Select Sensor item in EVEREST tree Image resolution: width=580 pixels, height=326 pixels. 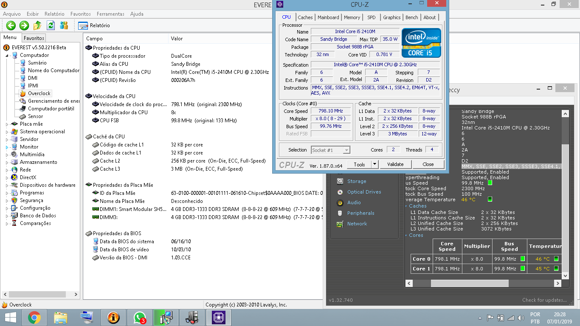pos(35,116)
